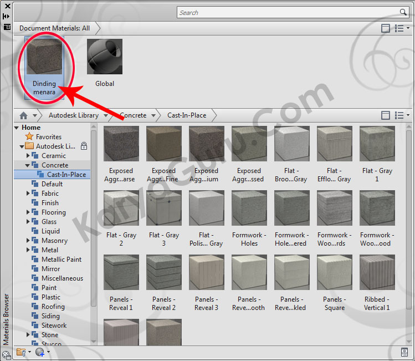The image size is (415, 361).
Task: Toggle auto-hide for the Materials Browser palette
Action: [7, 16]
